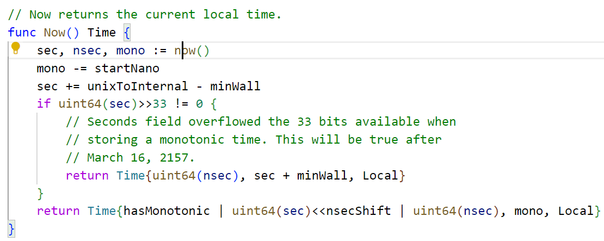Click the comment 'Now returns the current local time.'
This screenshot has height=241, width=604.
tap(145, 15)
